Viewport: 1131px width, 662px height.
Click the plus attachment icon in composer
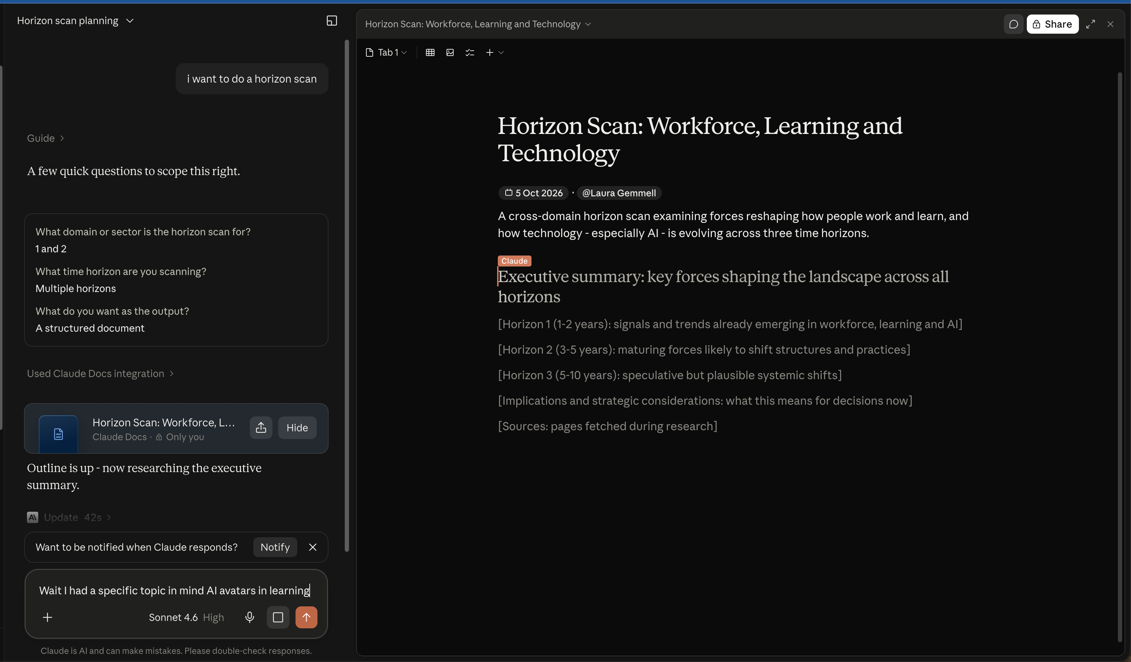[47, 618]
